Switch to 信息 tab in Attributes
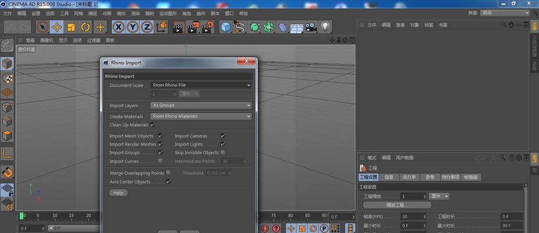This screenshot has width=539, height=233. pos(389,177)
